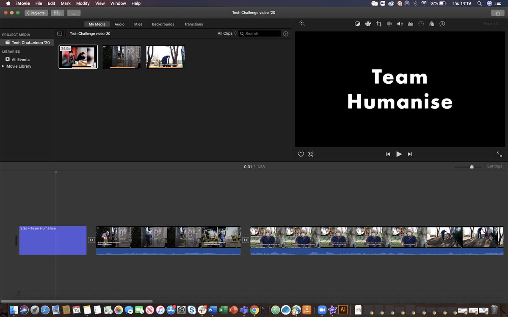This screenshot has height=317, width=508.
Task: Open transition before the masked-man clip
Action: [x=246, y=240]
